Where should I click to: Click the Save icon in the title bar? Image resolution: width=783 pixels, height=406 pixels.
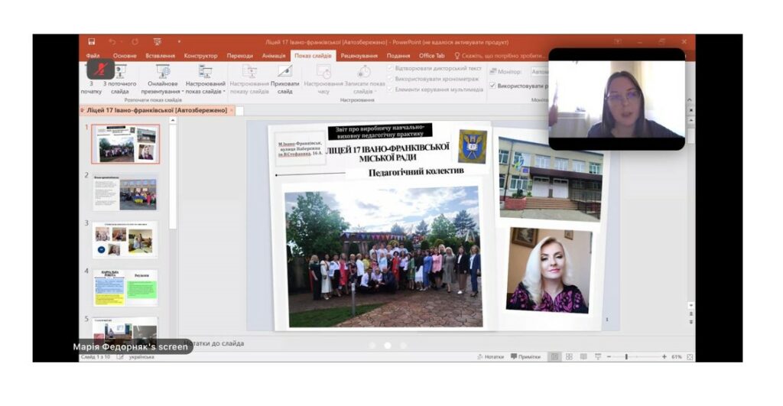coord(92,41)
